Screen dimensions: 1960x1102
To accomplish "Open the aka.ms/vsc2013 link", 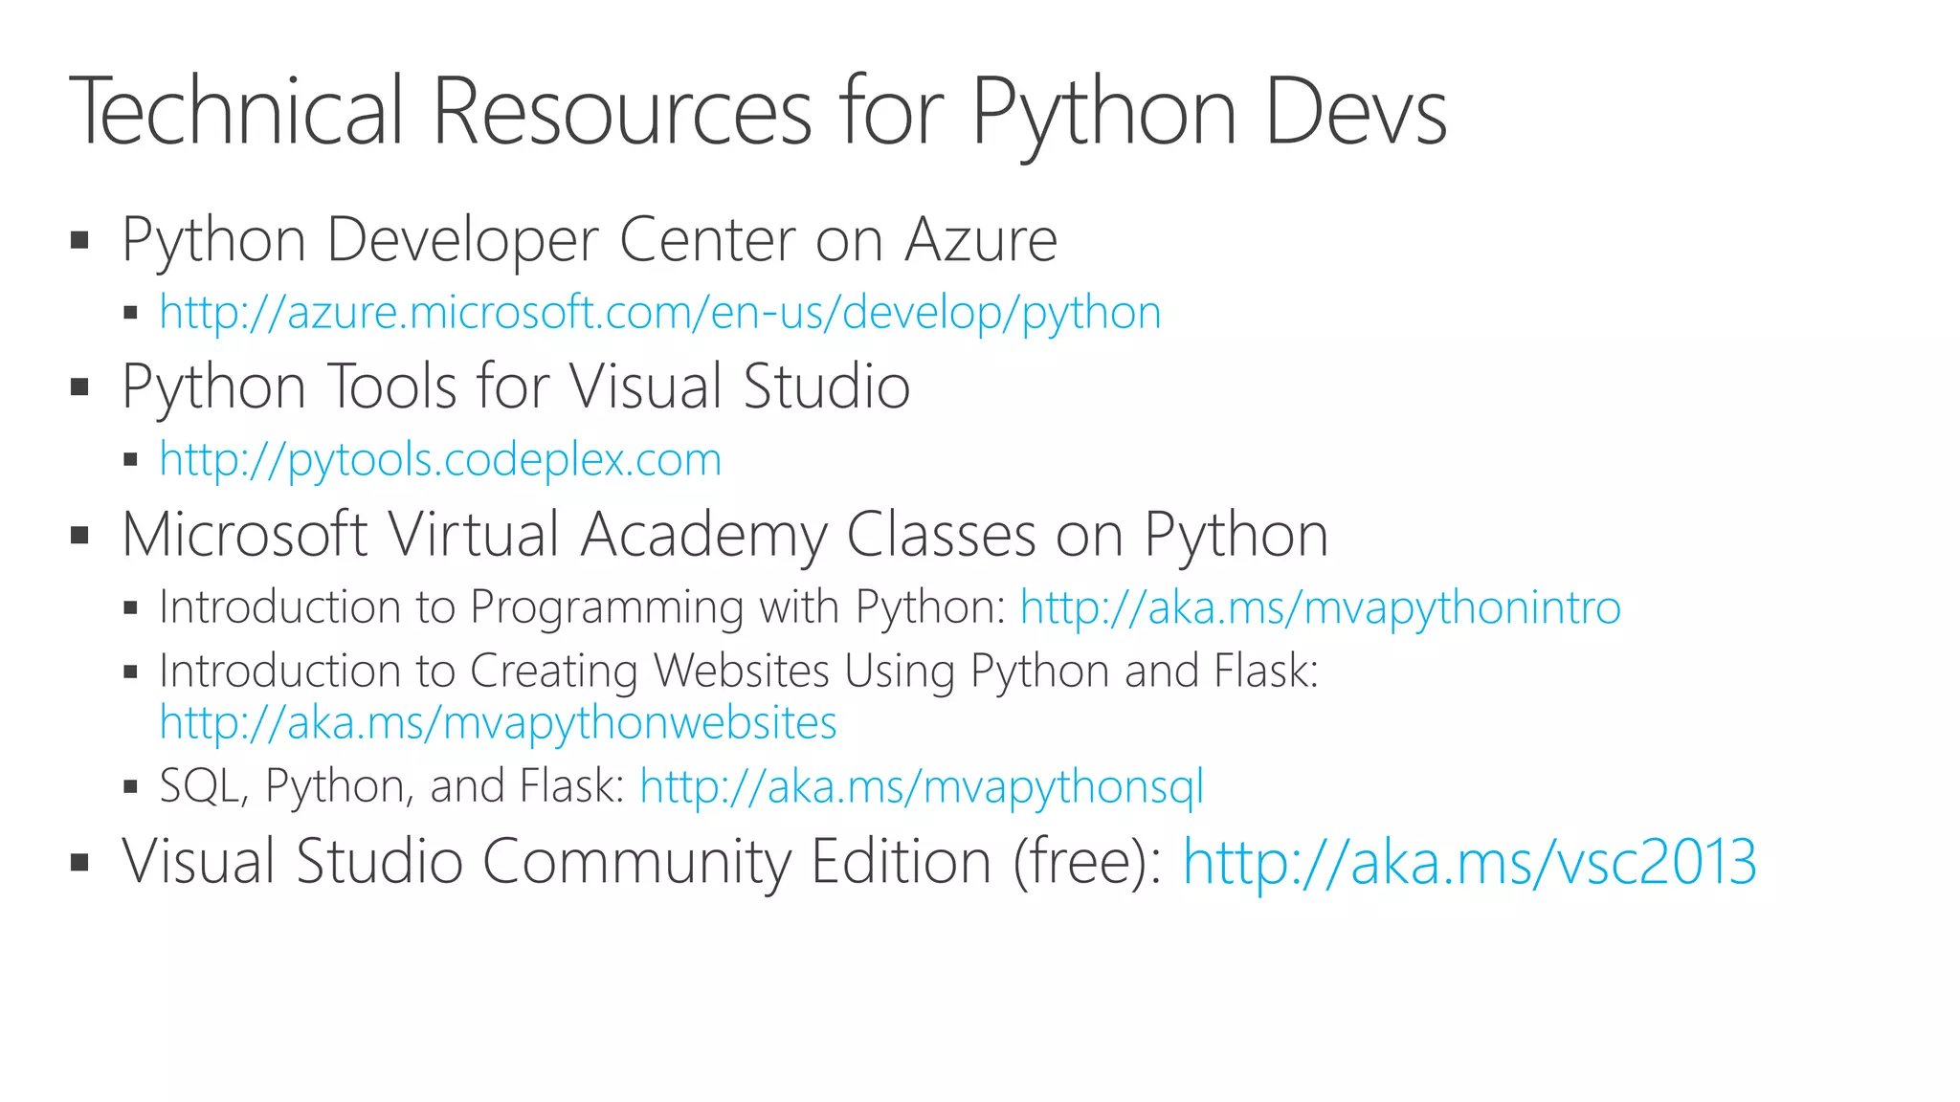I will (x=1470, y=862).
